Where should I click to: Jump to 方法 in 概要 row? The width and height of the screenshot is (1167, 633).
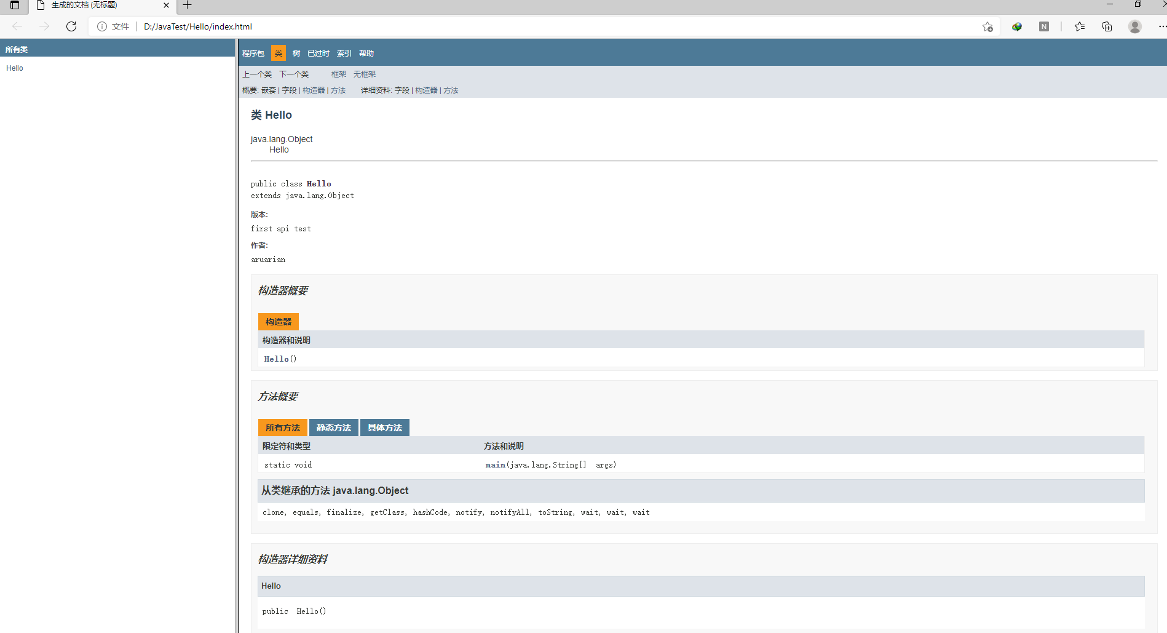(x=338, y=90)
